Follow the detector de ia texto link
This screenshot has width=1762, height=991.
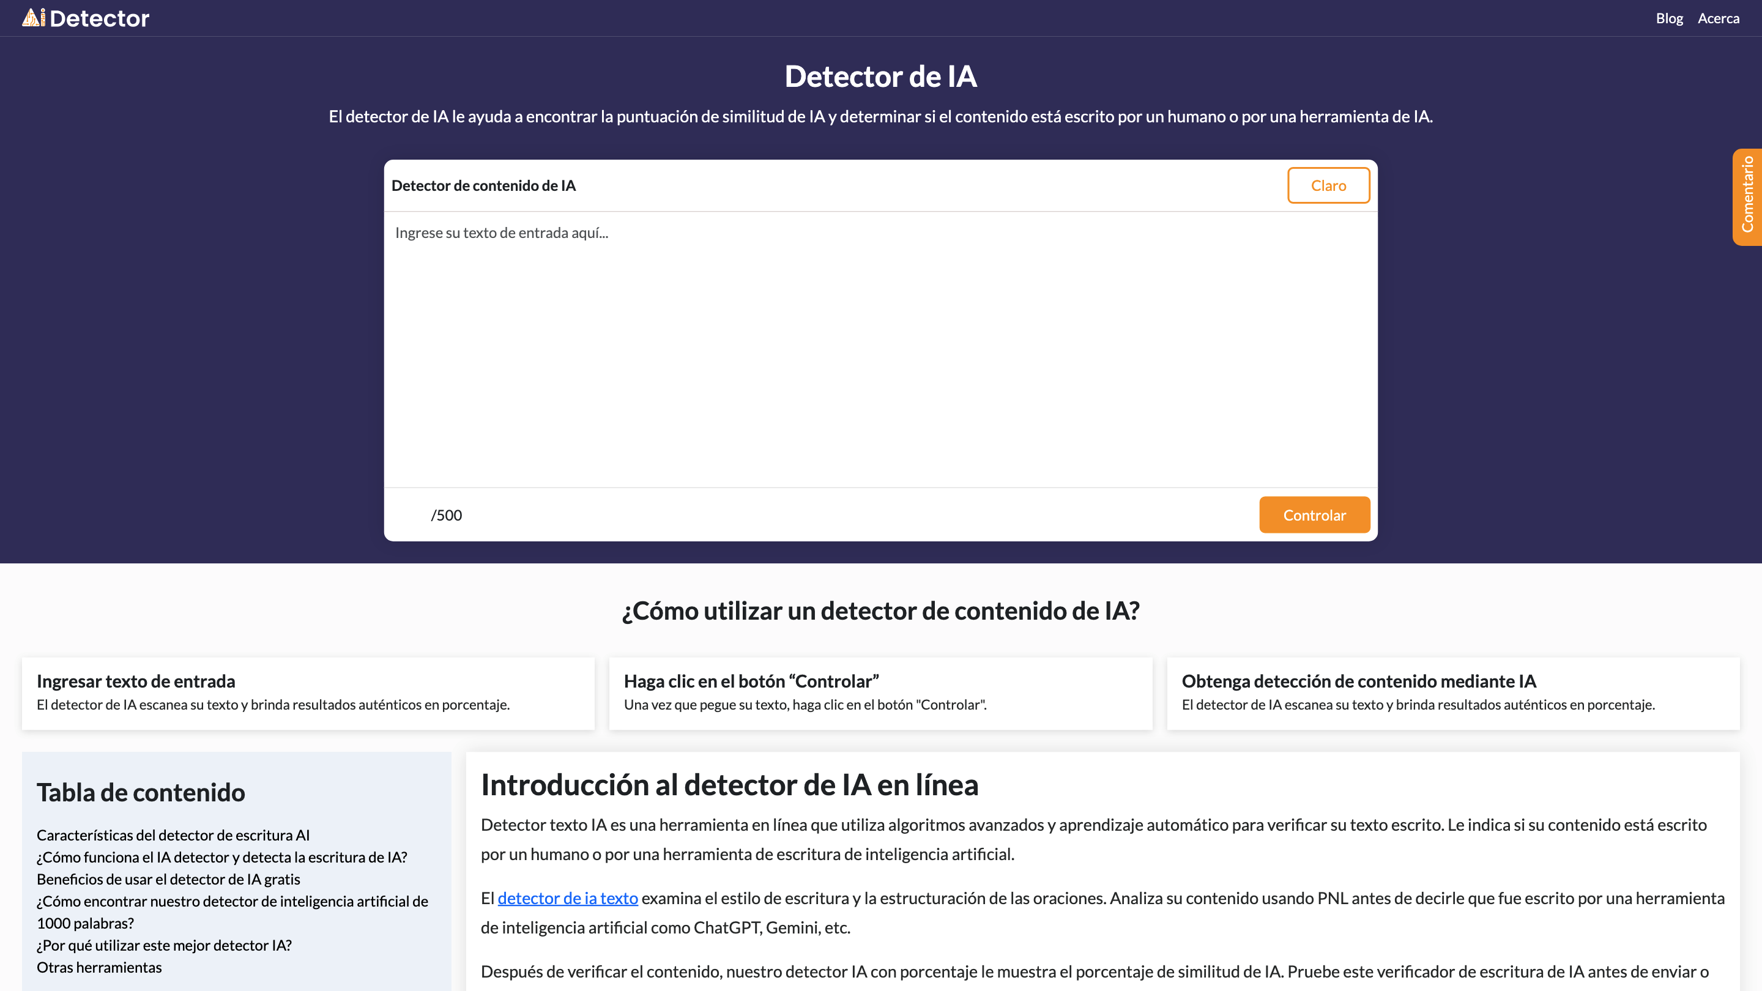(568, 897)
